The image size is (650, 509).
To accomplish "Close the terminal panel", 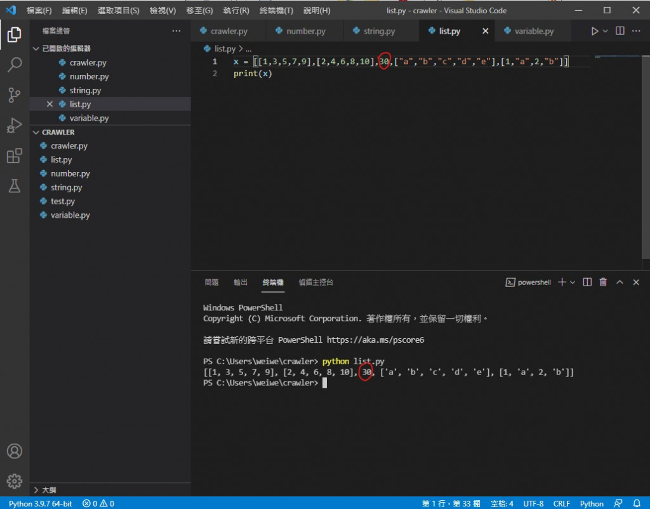I will pos(636,282).
